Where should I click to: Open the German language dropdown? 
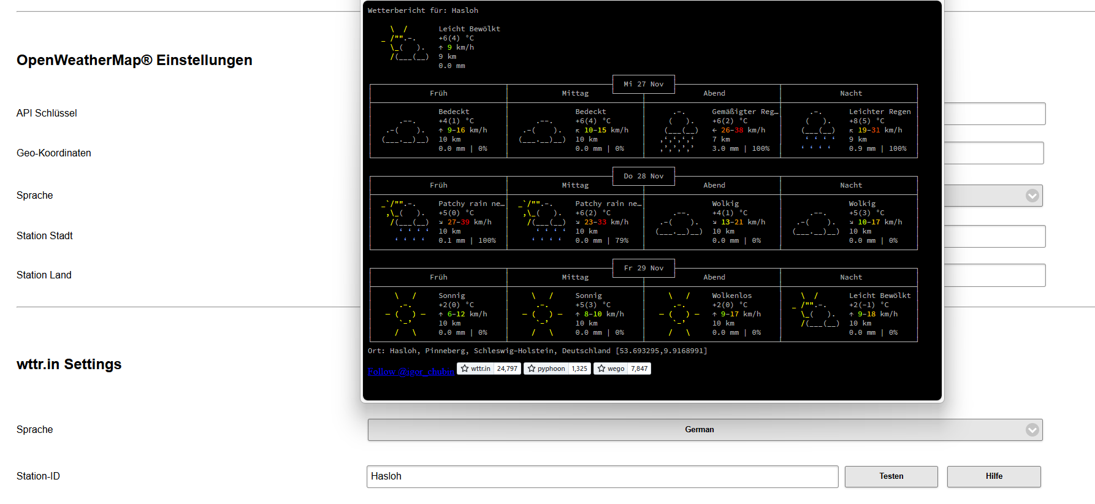[x=705, y=430]
